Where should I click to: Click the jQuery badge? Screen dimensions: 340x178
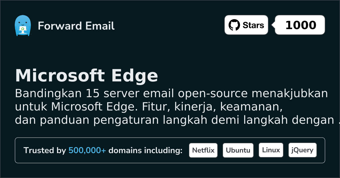point(302,150)
